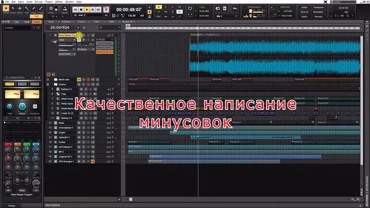Activate the Edit tool
The height and width of the screenshot is (208, 370).
[x=27, y=9]
